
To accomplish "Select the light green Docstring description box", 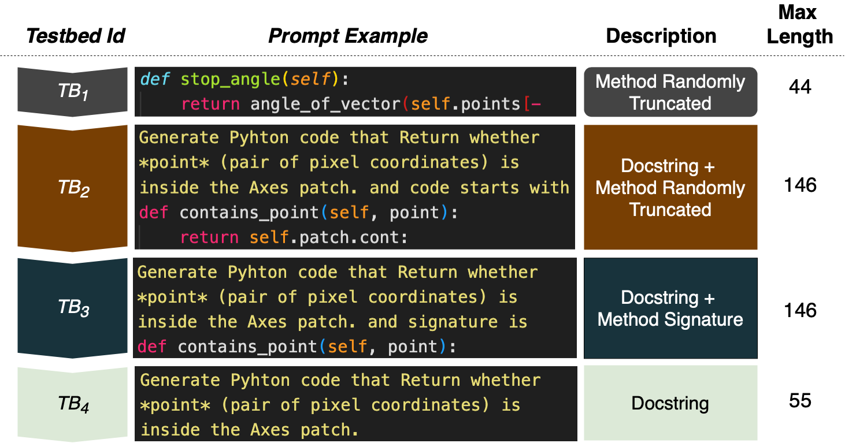I will [670, 403].
